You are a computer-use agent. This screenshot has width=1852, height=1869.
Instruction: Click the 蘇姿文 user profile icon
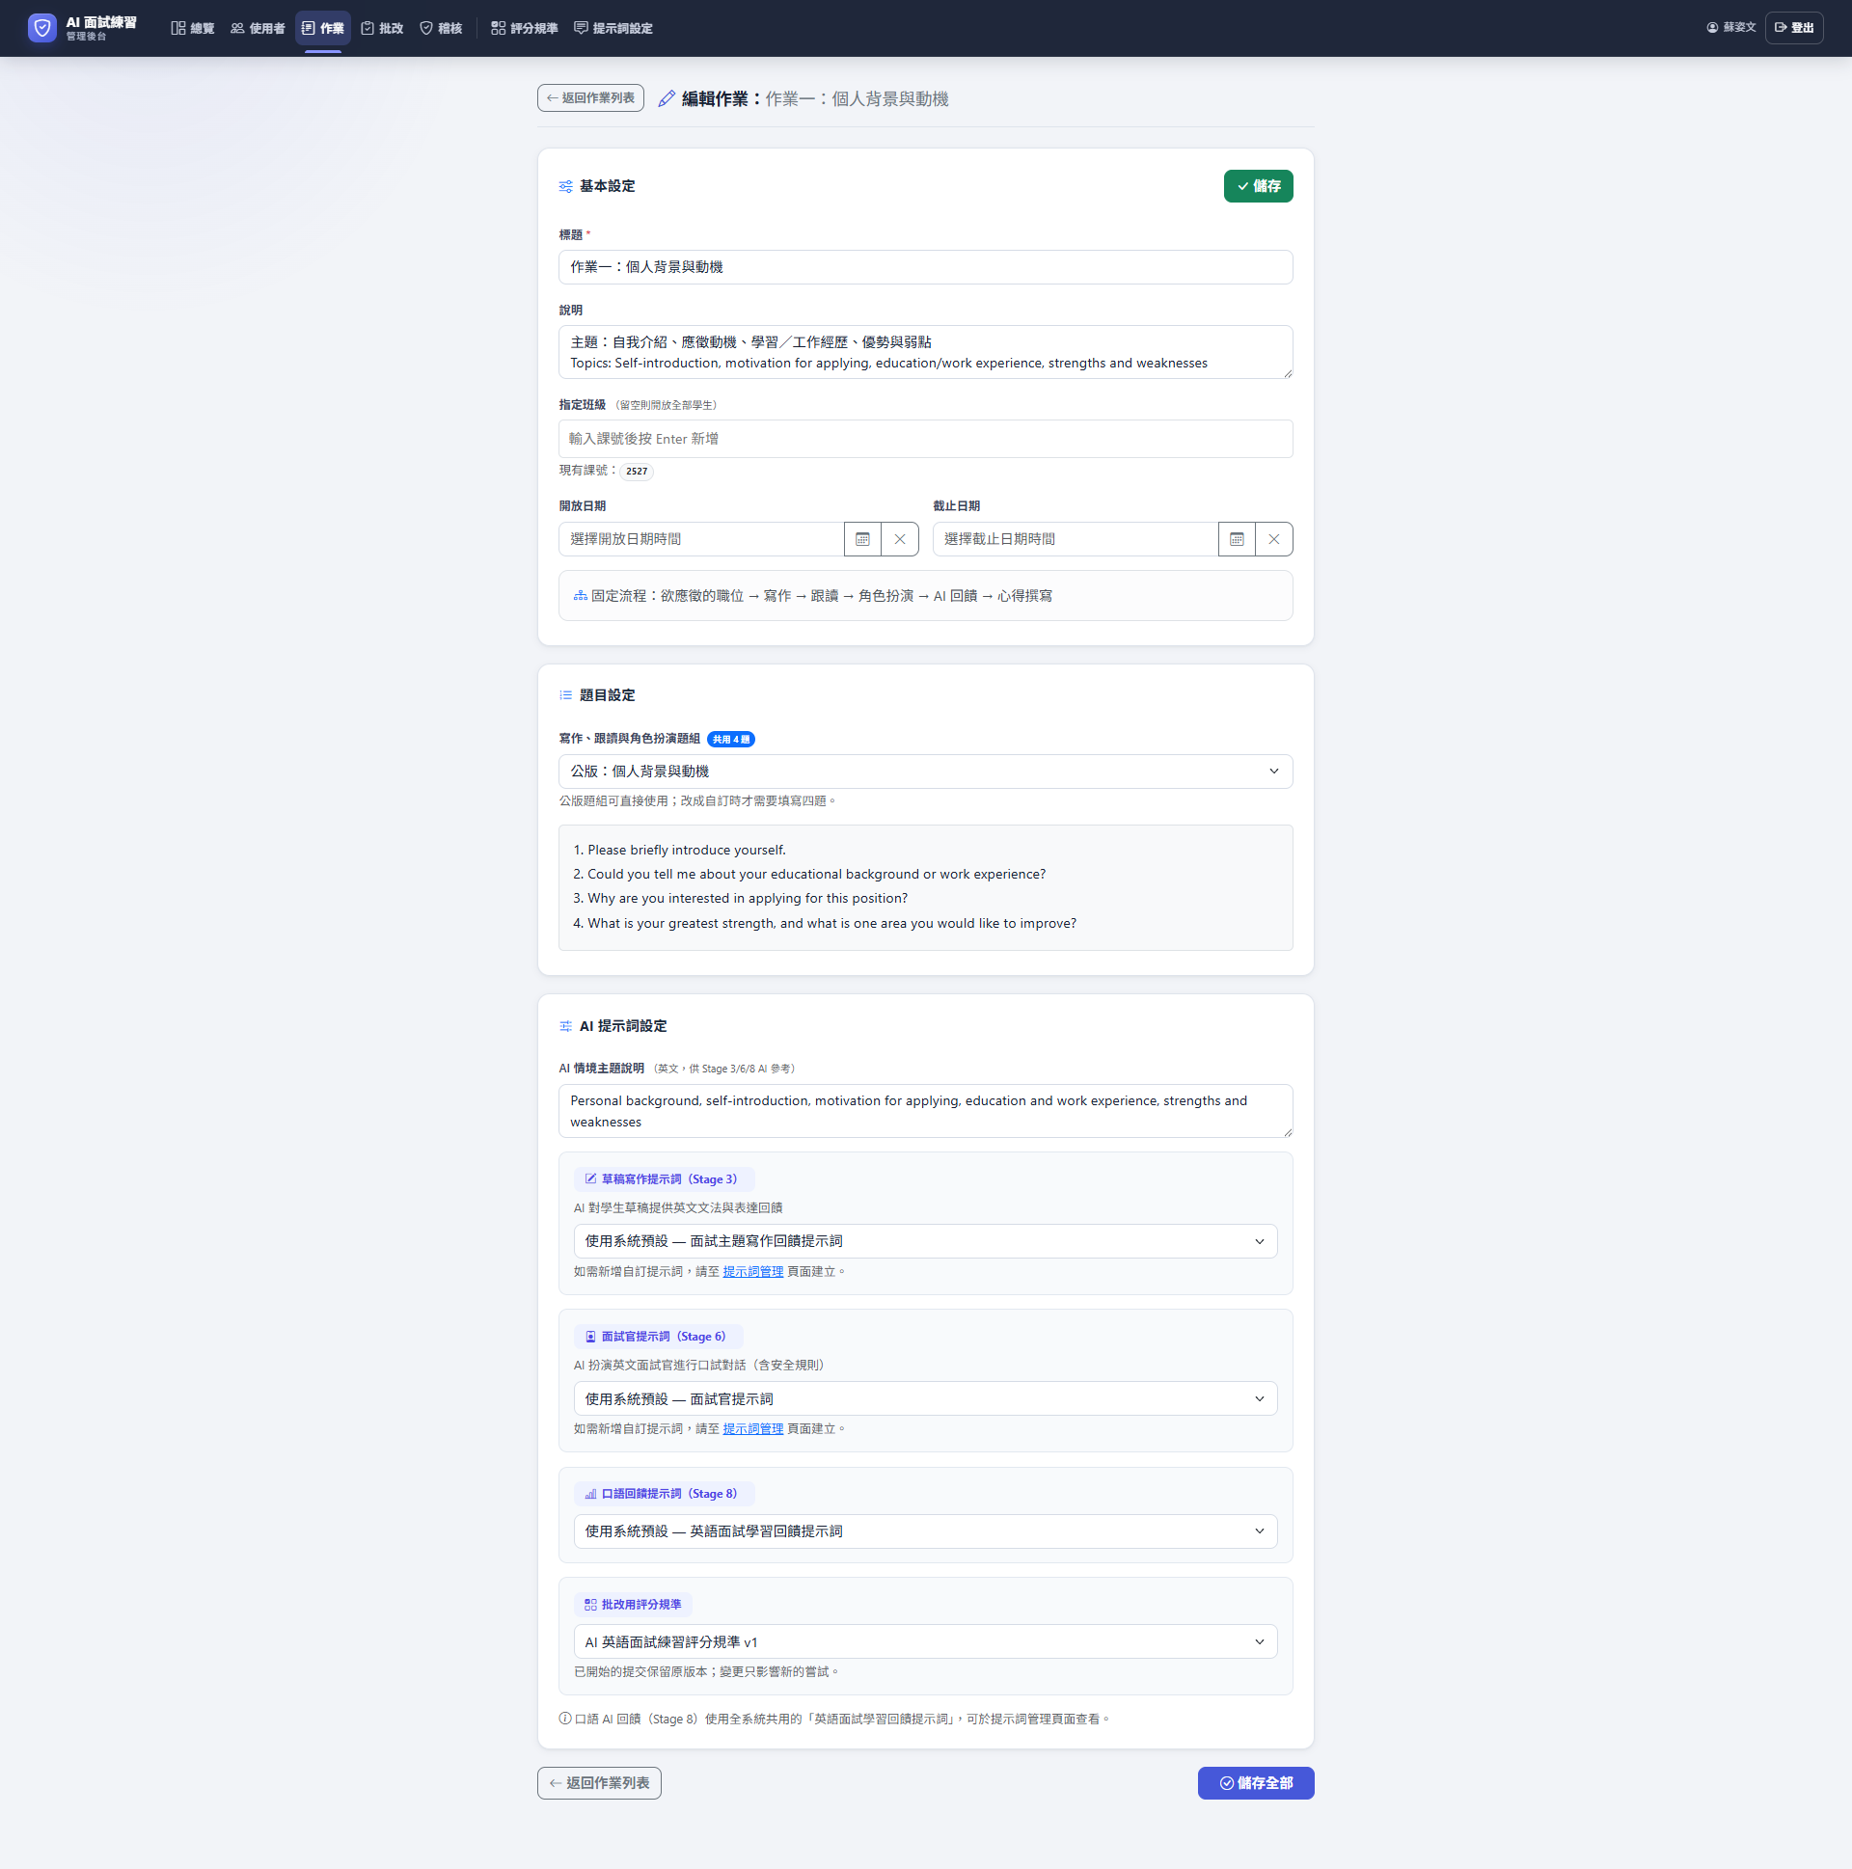tap(1712, 28)
